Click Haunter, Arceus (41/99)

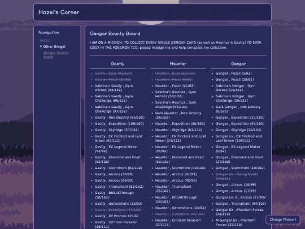176,174
